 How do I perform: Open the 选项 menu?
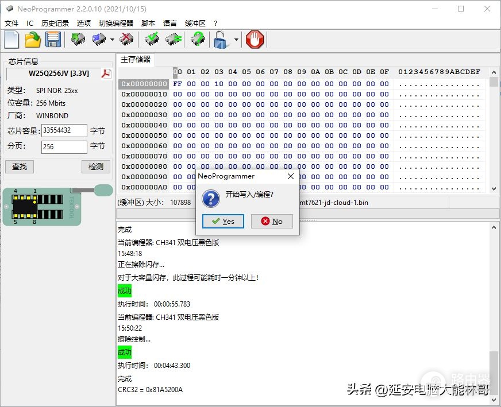[x=84, y=24]
